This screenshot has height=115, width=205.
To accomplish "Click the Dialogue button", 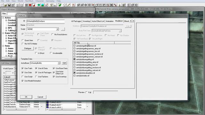I will click(x=28, y=49).
